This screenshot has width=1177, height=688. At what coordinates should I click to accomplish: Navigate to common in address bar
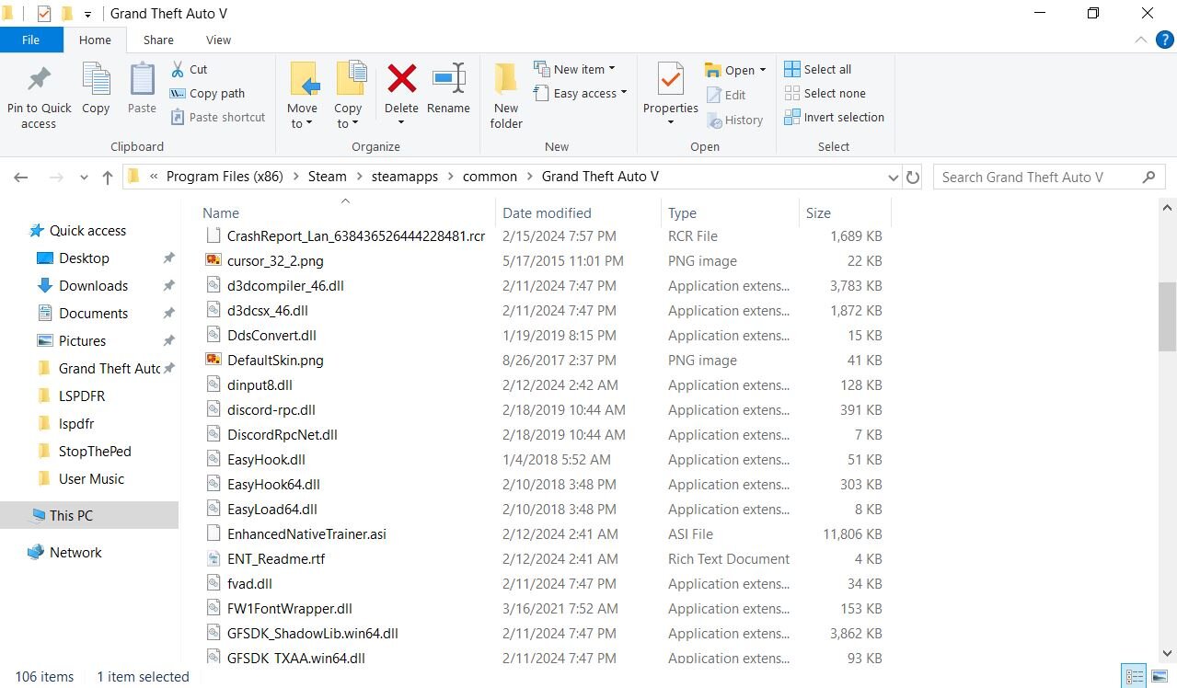point(490,177)
